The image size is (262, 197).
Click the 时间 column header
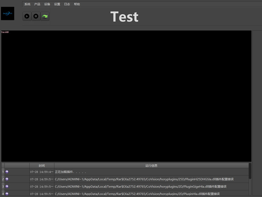tap(42, 165)
